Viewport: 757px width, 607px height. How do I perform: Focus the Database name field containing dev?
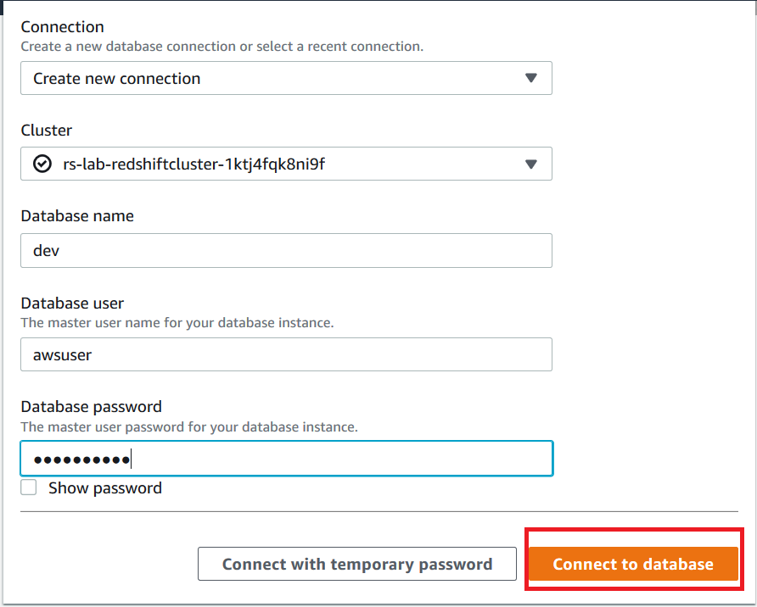pyautogui.click(x=286, y=251)
